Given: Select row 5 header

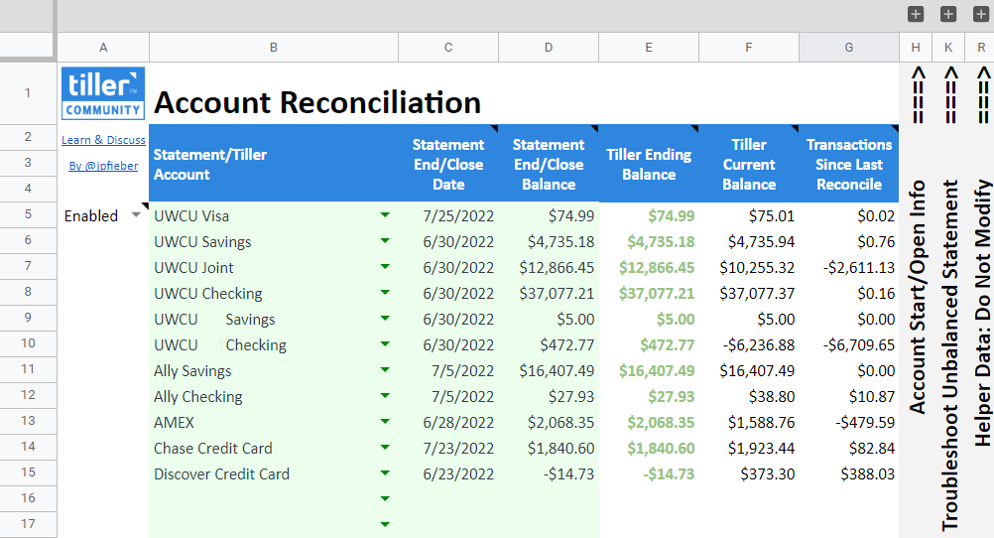Looking at the screenshot, I should click(x=28, y=214).
